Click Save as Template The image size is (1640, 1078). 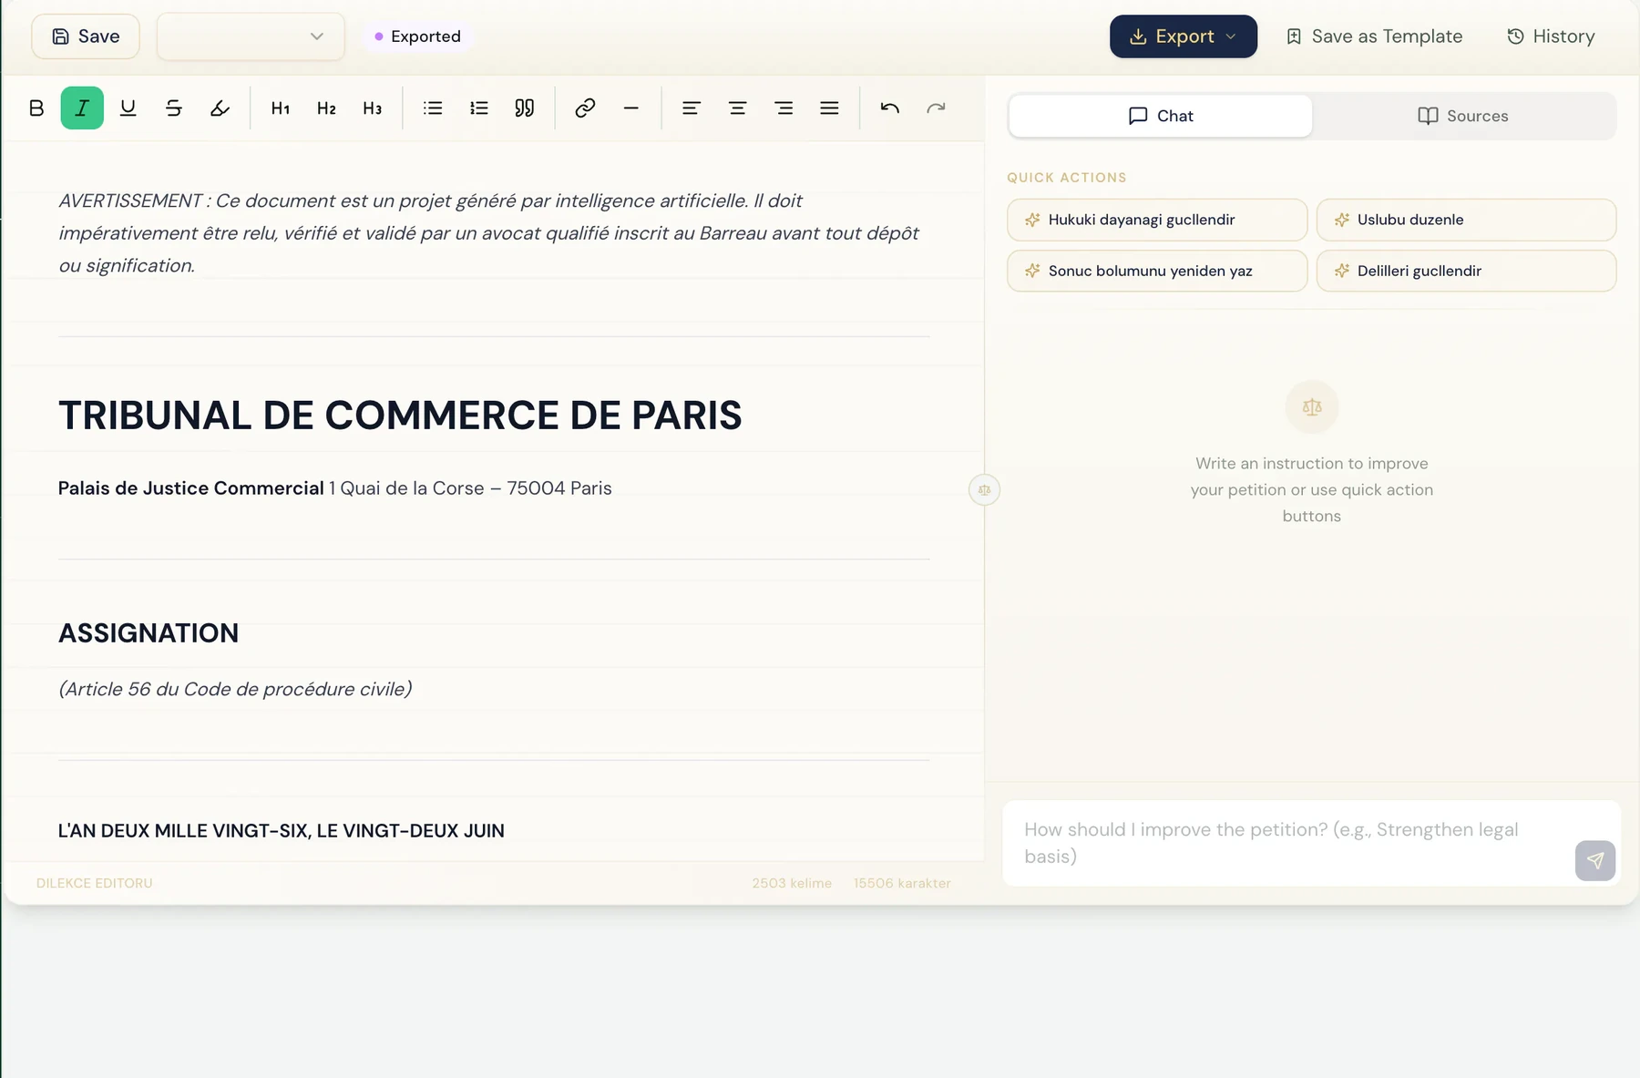click(1374, 36)
